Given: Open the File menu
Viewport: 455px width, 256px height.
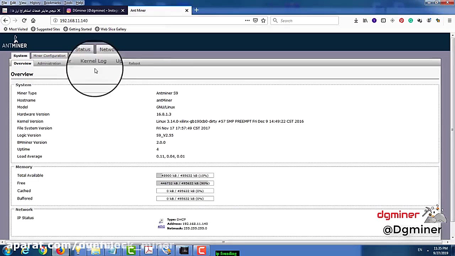Looking at the screenshot, I should coord(4,2).
